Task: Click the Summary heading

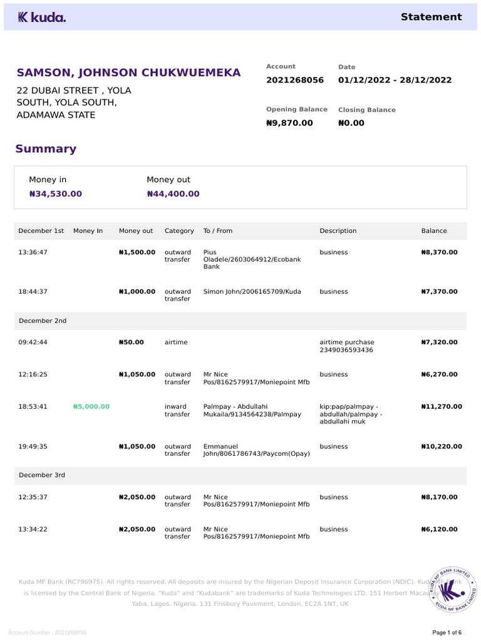Action: click(x=46, y=149)
